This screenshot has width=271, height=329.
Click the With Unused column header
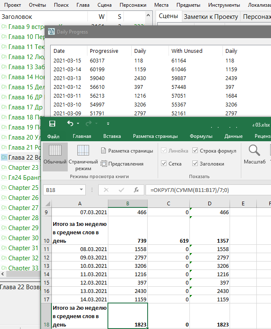[196, 51]
